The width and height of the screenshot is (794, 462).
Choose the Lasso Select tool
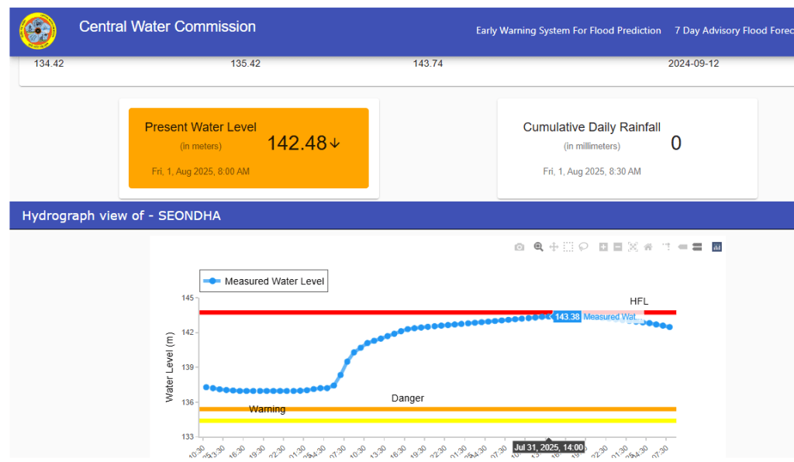tap(583, 247)
